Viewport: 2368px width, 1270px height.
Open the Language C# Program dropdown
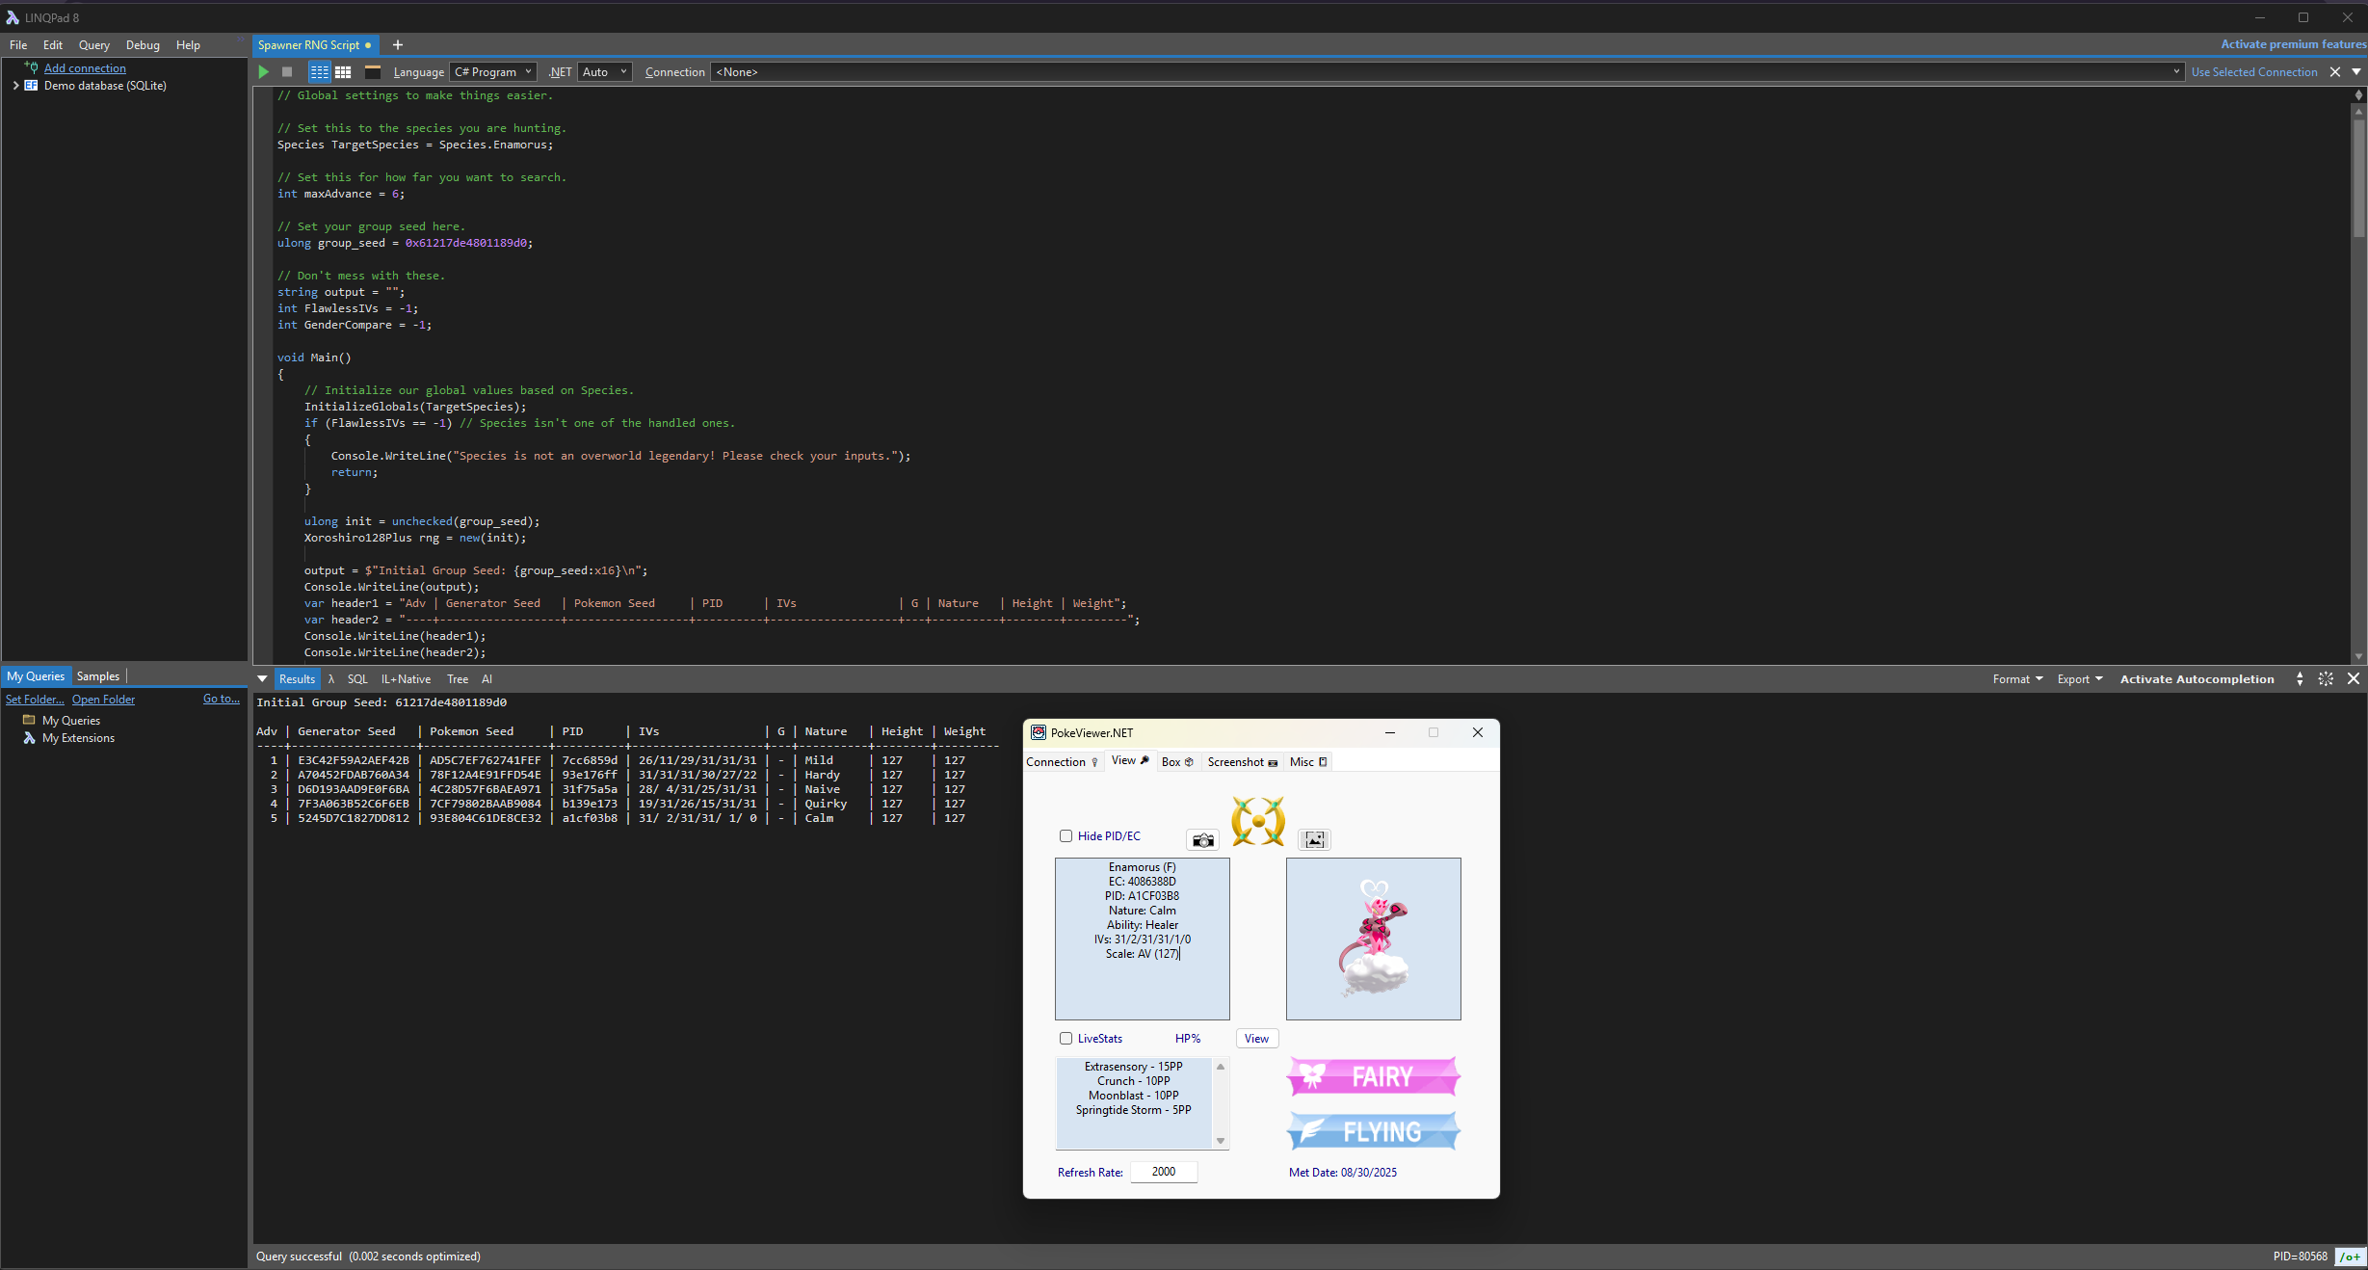tap(493, 72)
